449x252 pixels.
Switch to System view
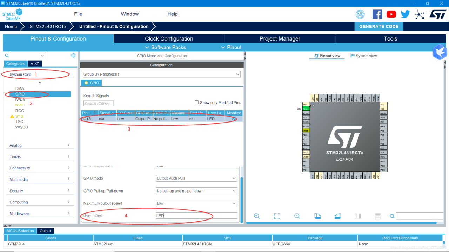pos(363,56)
